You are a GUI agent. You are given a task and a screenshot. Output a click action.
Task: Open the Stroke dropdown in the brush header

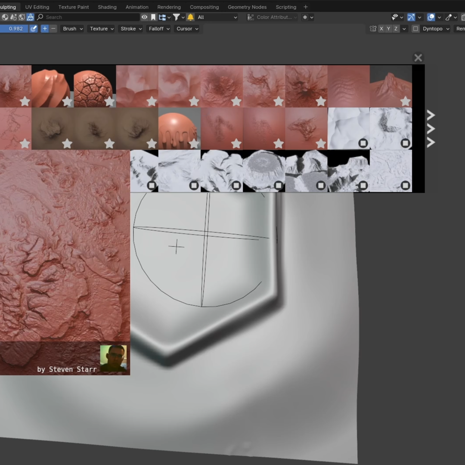[x=130, y=28]
